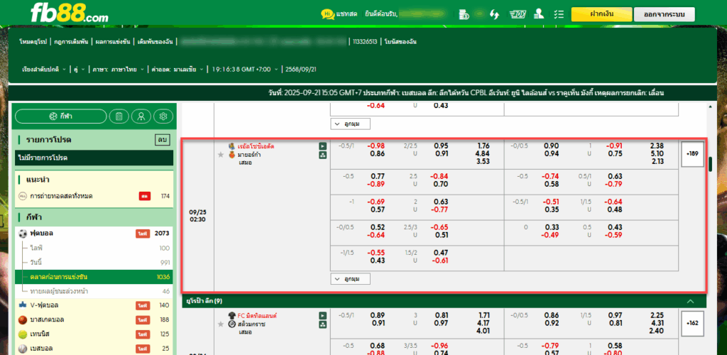The height and width of the screenshot is (355, 727).
Task: Select the 1.71 odds for FC มิดทิลแลนด์
Action: click(483, 316)
